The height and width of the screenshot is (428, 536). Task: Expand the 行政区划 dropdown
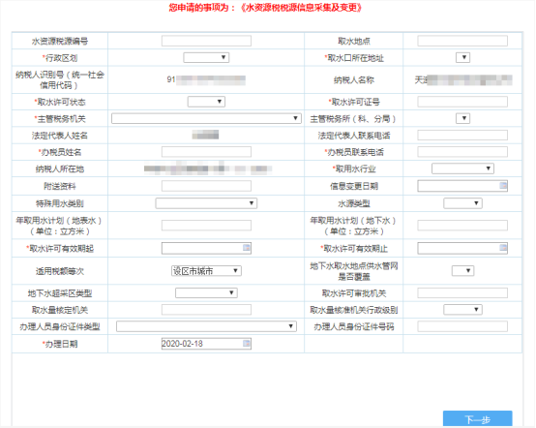(206, 57)
